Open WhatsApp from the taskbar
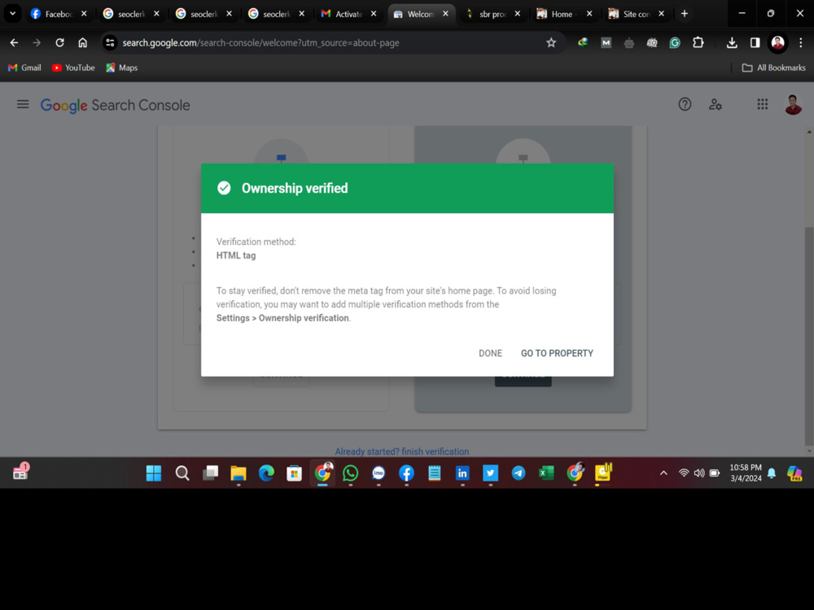 (350, 473)
